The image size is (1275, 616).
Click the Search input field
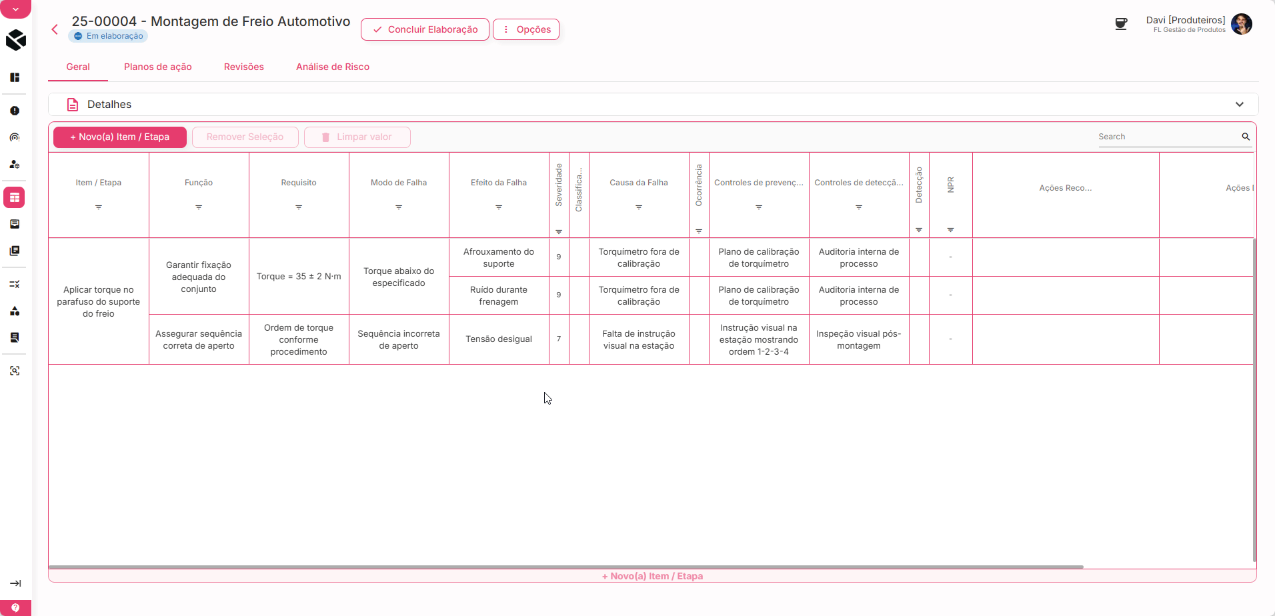coord(1167,137)
